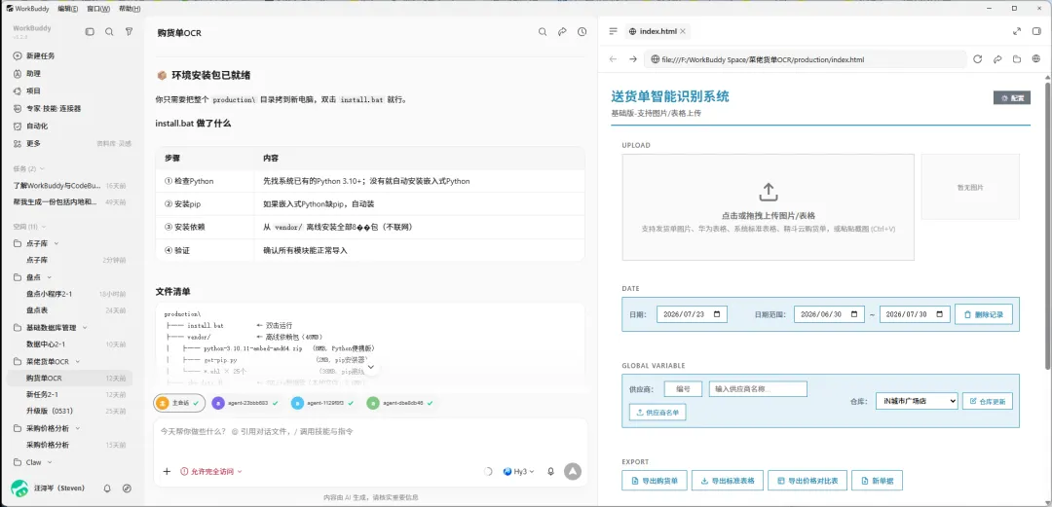Collapse the 基础数据库管理 folder

click(83, 328)
